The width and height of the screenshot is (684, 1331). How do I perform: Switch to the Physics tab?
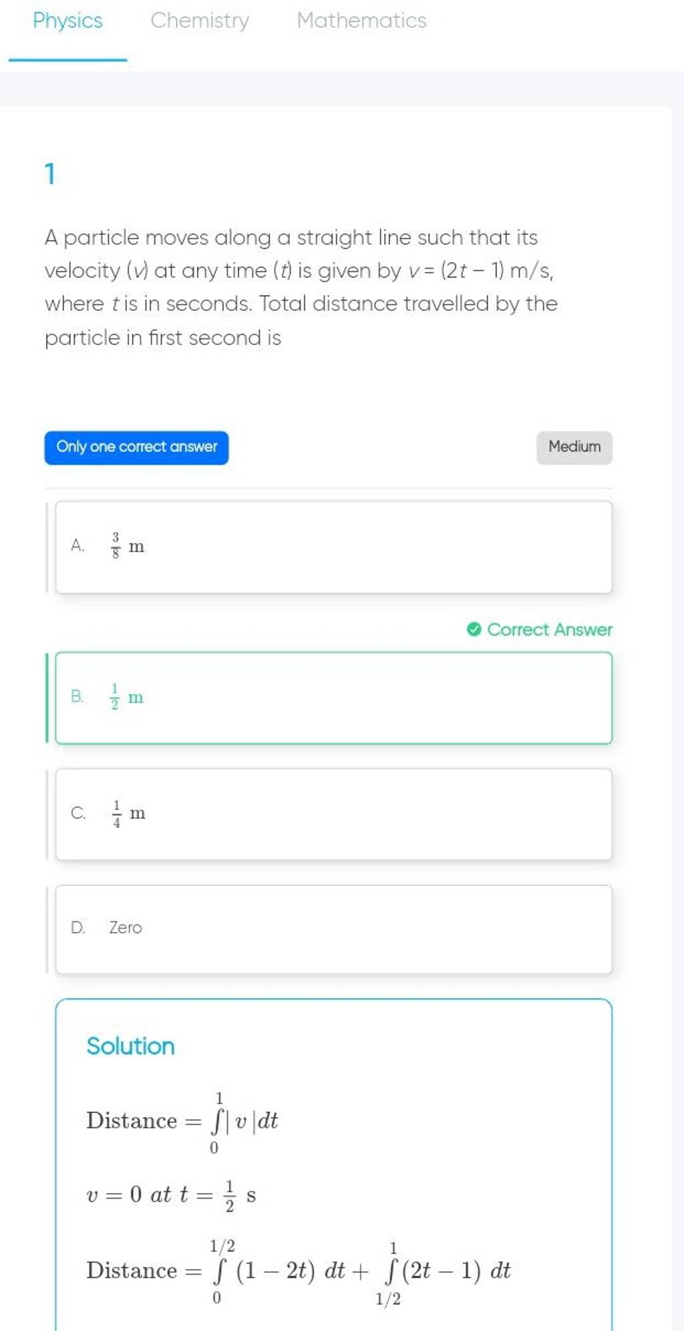[67, 21]
